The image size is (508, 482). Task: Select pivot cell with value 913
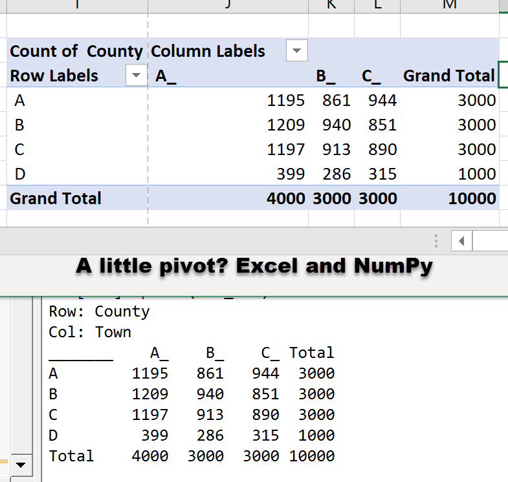331,149
